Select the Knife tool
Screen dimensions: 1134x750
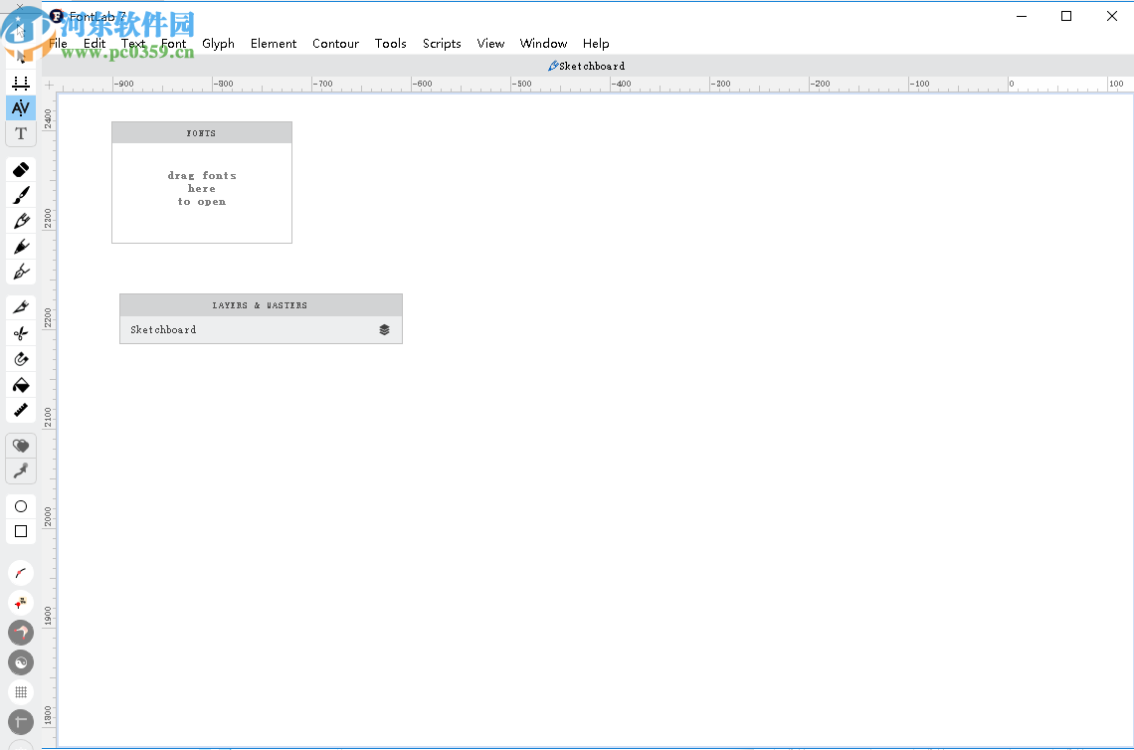(21, 307)
